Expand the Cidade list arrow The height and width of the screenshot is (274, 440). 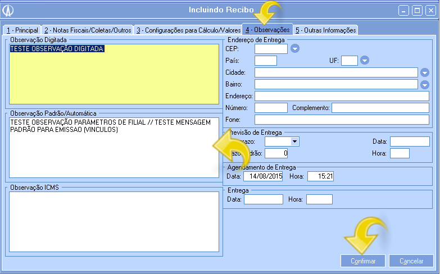click(x=425, y=72)
